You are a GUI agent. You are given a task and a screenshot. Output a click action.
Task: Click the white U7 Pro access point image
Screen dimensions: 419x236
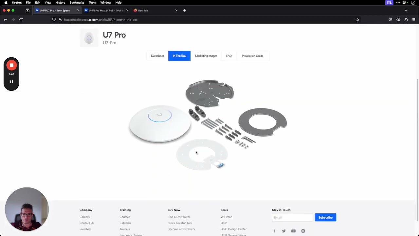(160, 124)
